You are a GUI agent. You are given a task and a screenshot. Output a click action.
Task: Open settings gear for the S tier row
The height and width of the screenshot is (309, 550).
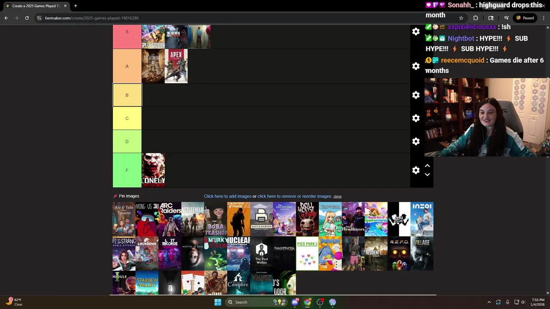click(x=416, y=32)
